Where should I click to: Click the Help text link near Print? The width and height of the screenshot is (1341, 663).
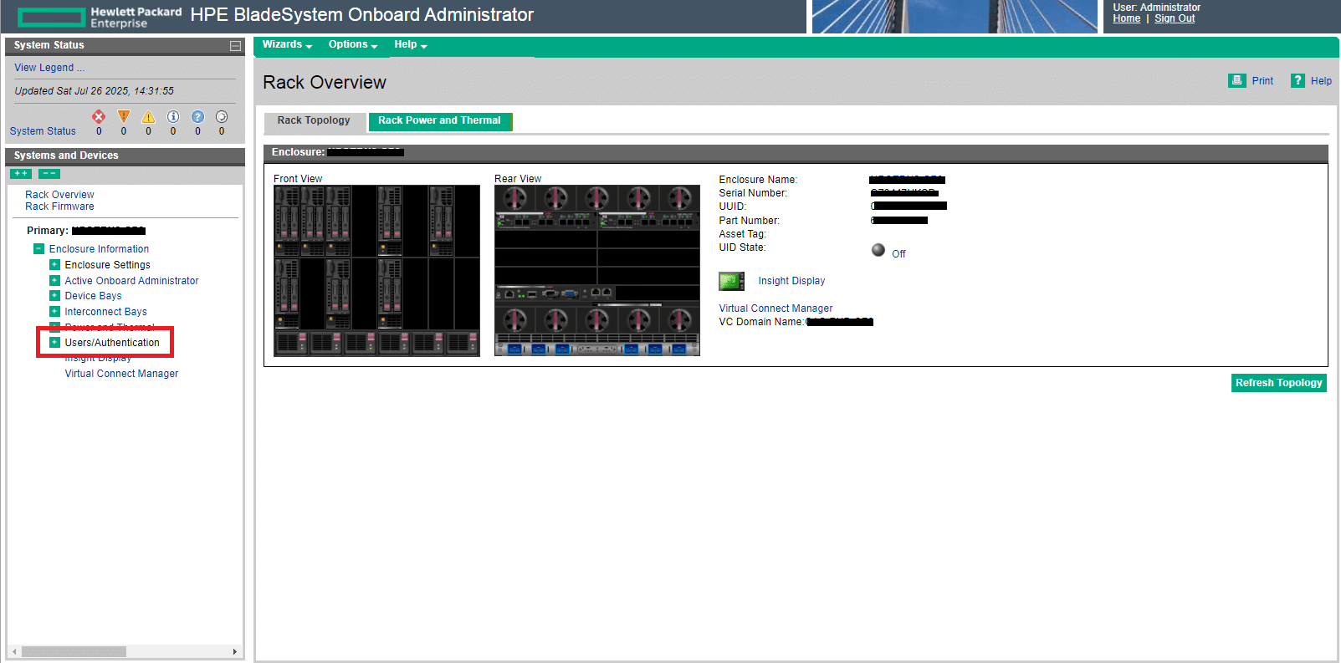point(1321,81)
